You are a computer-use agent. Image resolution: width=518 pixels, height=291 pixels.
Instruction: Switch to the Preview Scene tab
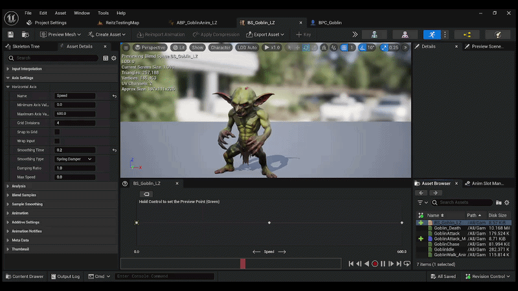click(x=488, y=47)
